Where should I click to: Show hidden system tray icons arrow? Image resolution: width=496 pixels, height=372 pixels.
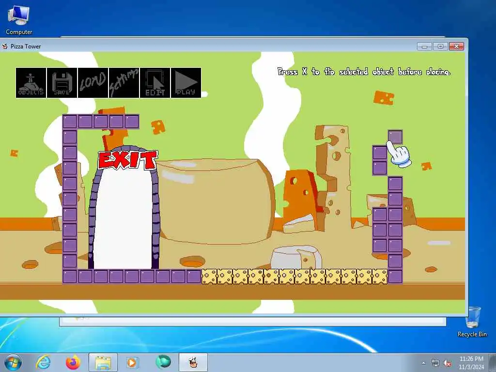point(423,363)
